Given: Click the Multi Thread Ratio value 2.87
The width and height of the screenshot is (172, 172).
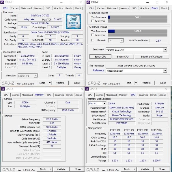Looking at the screenshot, I should coord(158,41).
